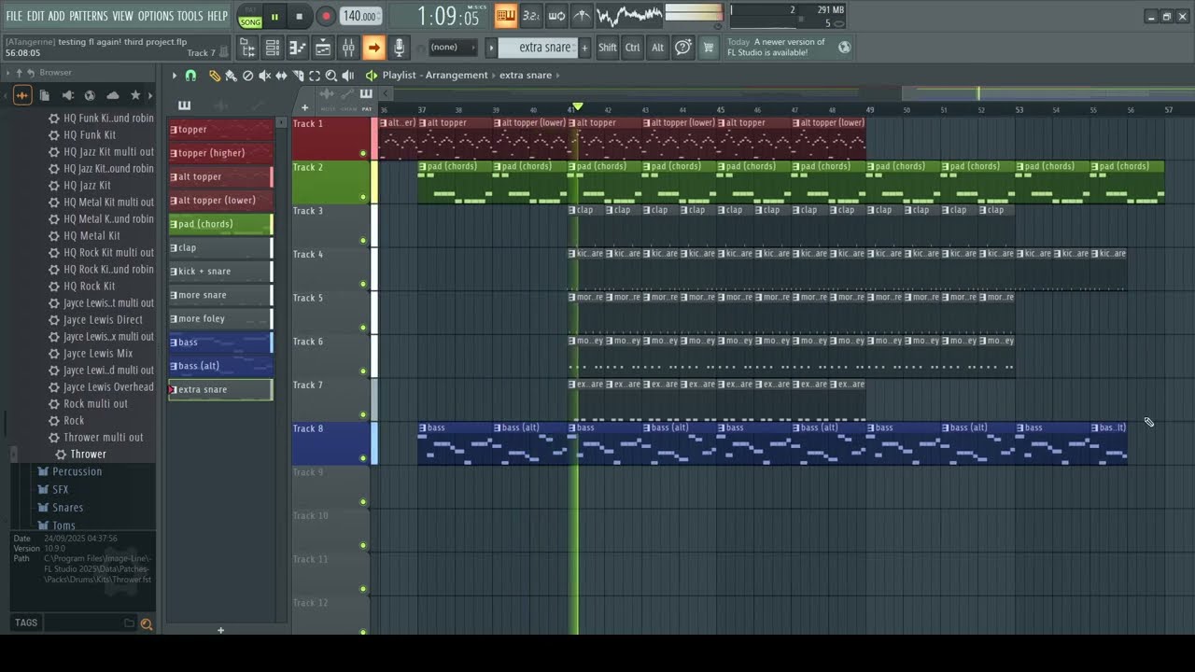
Task: Show browser starred favorites tab
Action: pos(135,95)
